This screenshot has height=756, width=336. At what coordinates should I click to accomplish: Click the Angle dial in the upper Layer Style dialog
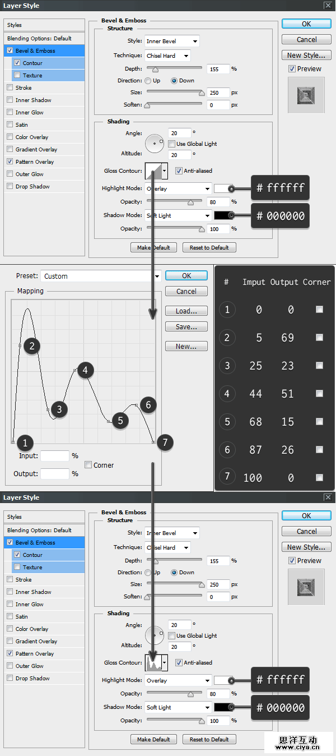point(154,142)
